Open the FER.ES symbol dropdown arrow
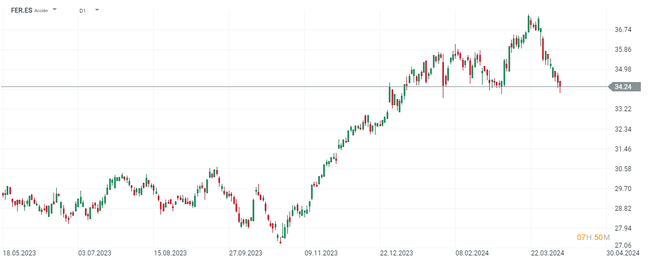 [x=55, y=9]
